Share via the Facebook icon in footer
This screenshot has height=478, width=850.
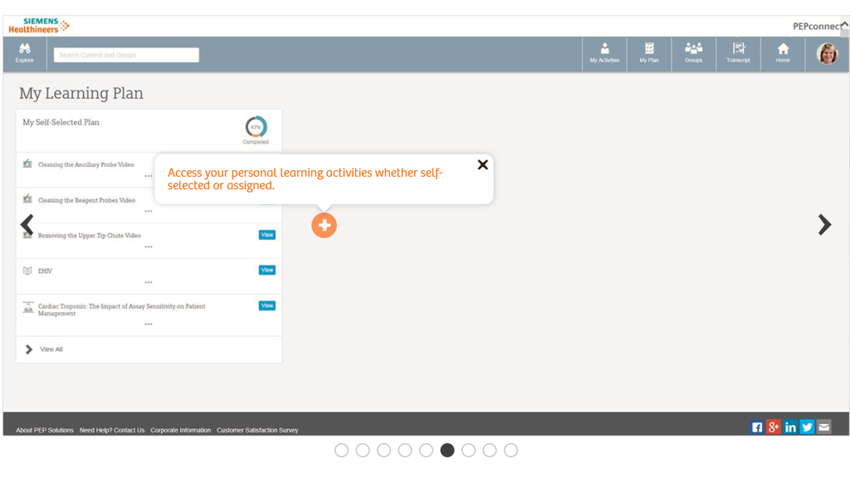(757, 427)
